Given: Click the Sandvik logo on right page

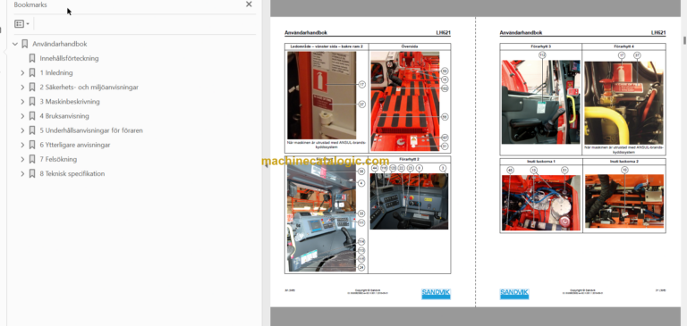Looking at the screenshot, I should pos(514,294).
